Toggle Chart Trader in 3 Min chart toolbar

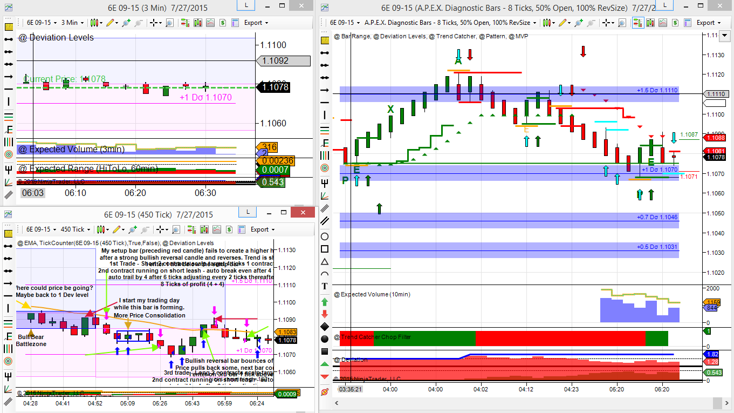(x=184, y=23)
